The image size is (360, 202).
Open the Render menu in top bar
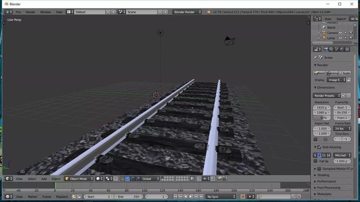[x=30, y=12]
